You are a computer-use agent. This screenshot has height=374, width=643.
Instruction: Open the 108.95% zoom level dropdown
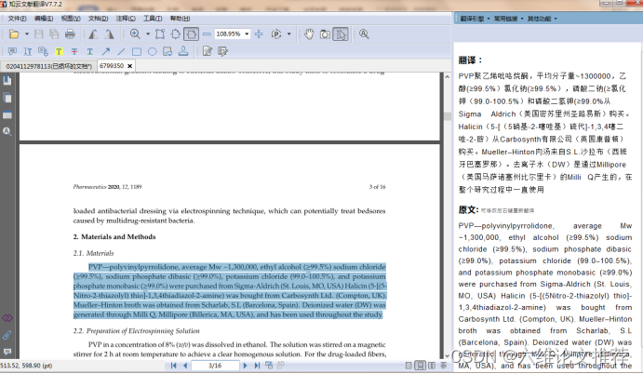coord(247,34)
